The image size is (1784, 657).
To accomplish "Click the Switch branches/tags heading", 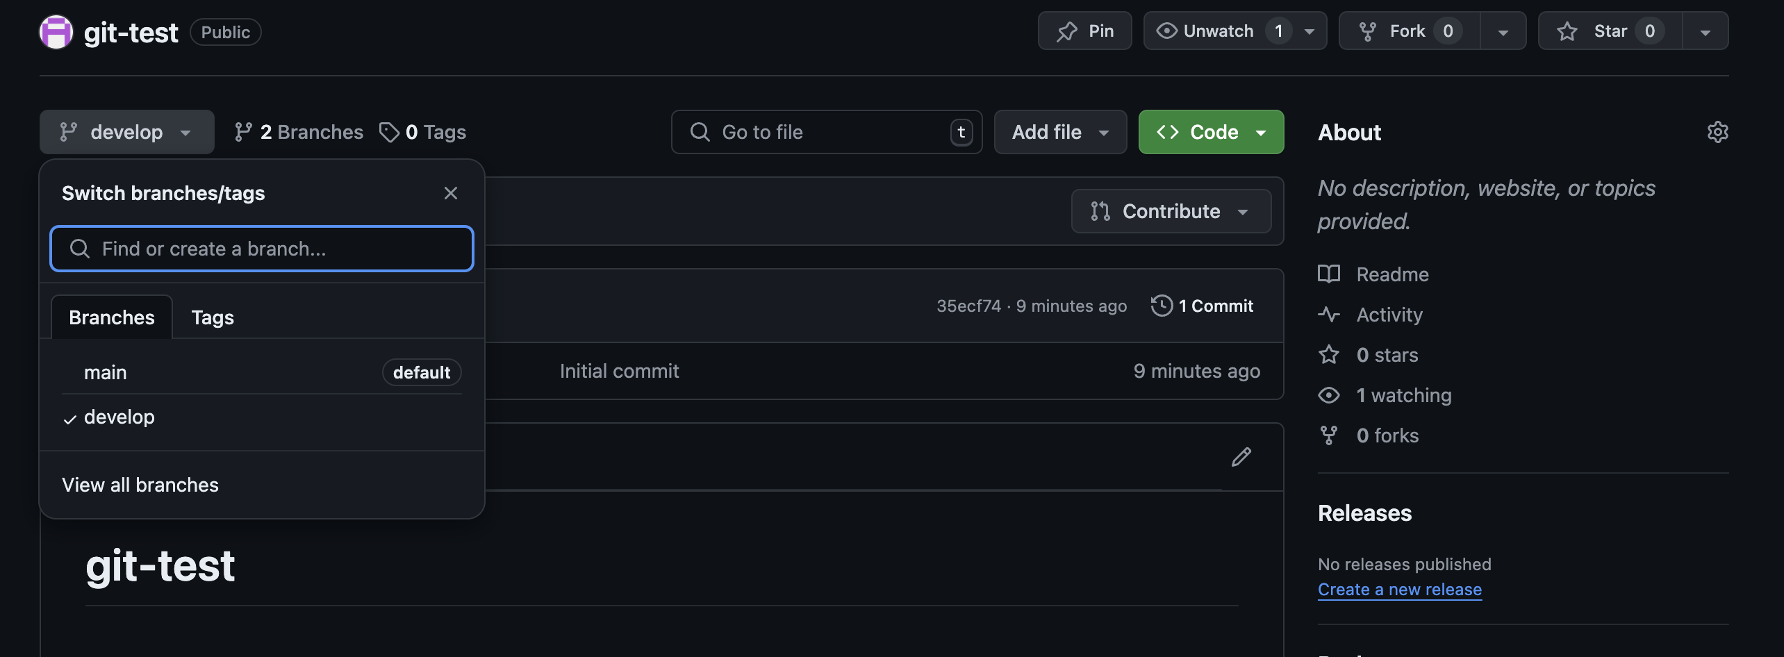I will (x=163, y=193).
